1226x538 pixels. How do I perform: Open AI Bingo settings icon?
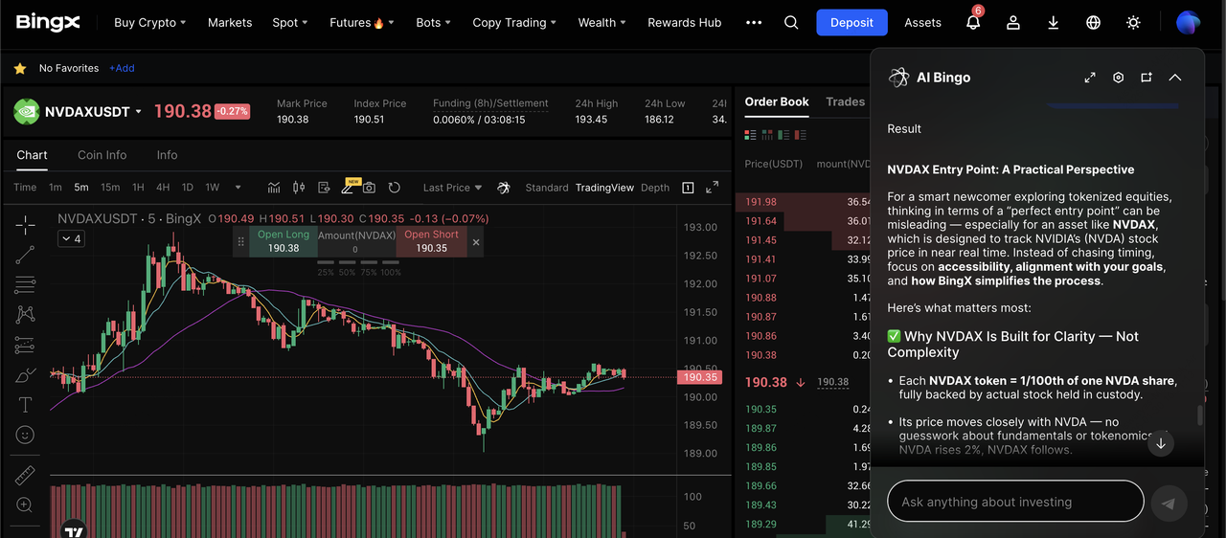click(1118, 78)
